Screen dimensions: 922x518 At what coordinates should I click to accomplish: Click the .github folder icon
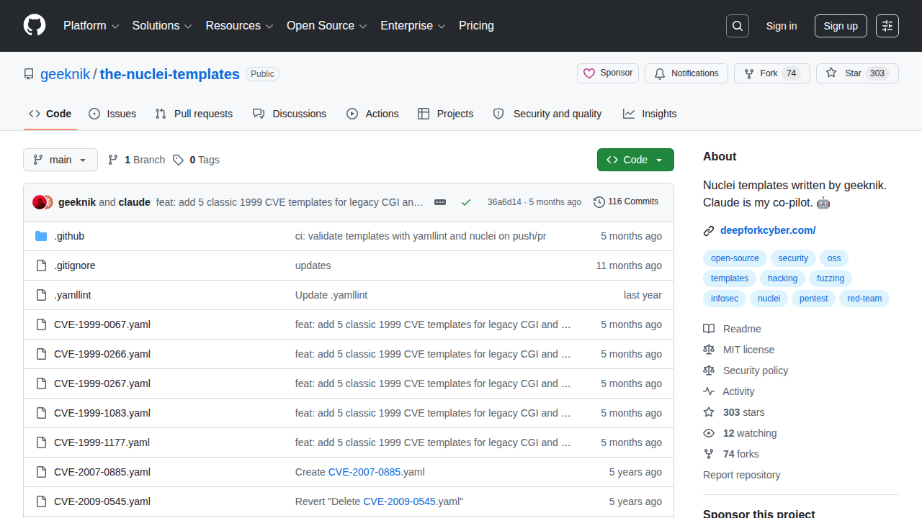(41, 236)
